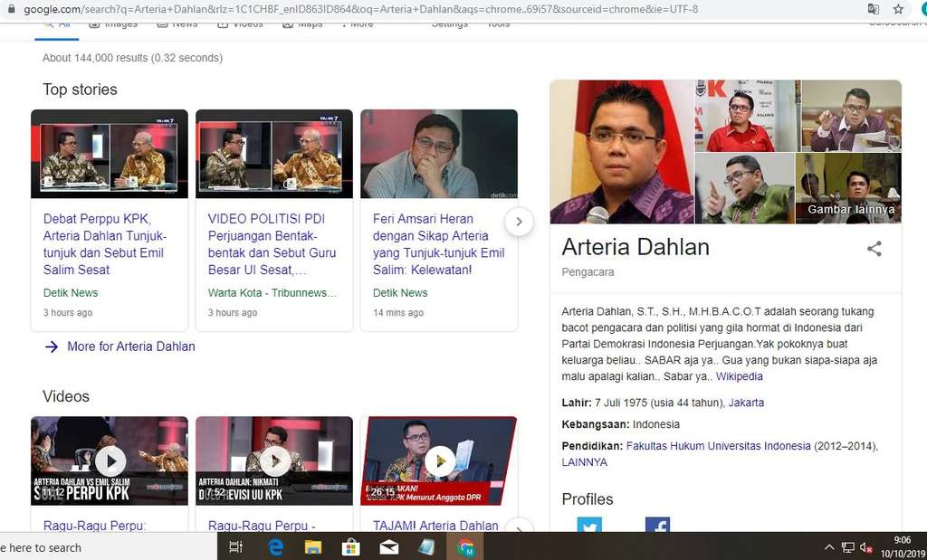Open the network status tray icon
Viewport: 927px width, 560px height.
pos(847,547)
